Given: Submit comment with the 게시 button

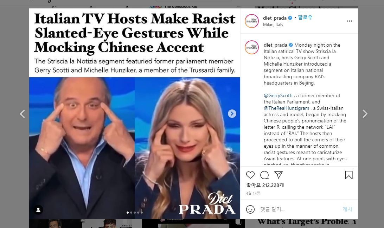Looking at the screenshot, I should point(347,209).
